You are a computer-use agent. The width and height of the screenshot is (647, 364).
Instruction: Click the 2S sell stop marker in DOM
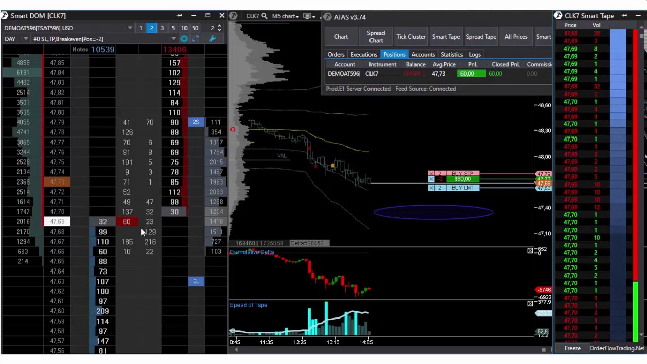click(x=196, y=122)
